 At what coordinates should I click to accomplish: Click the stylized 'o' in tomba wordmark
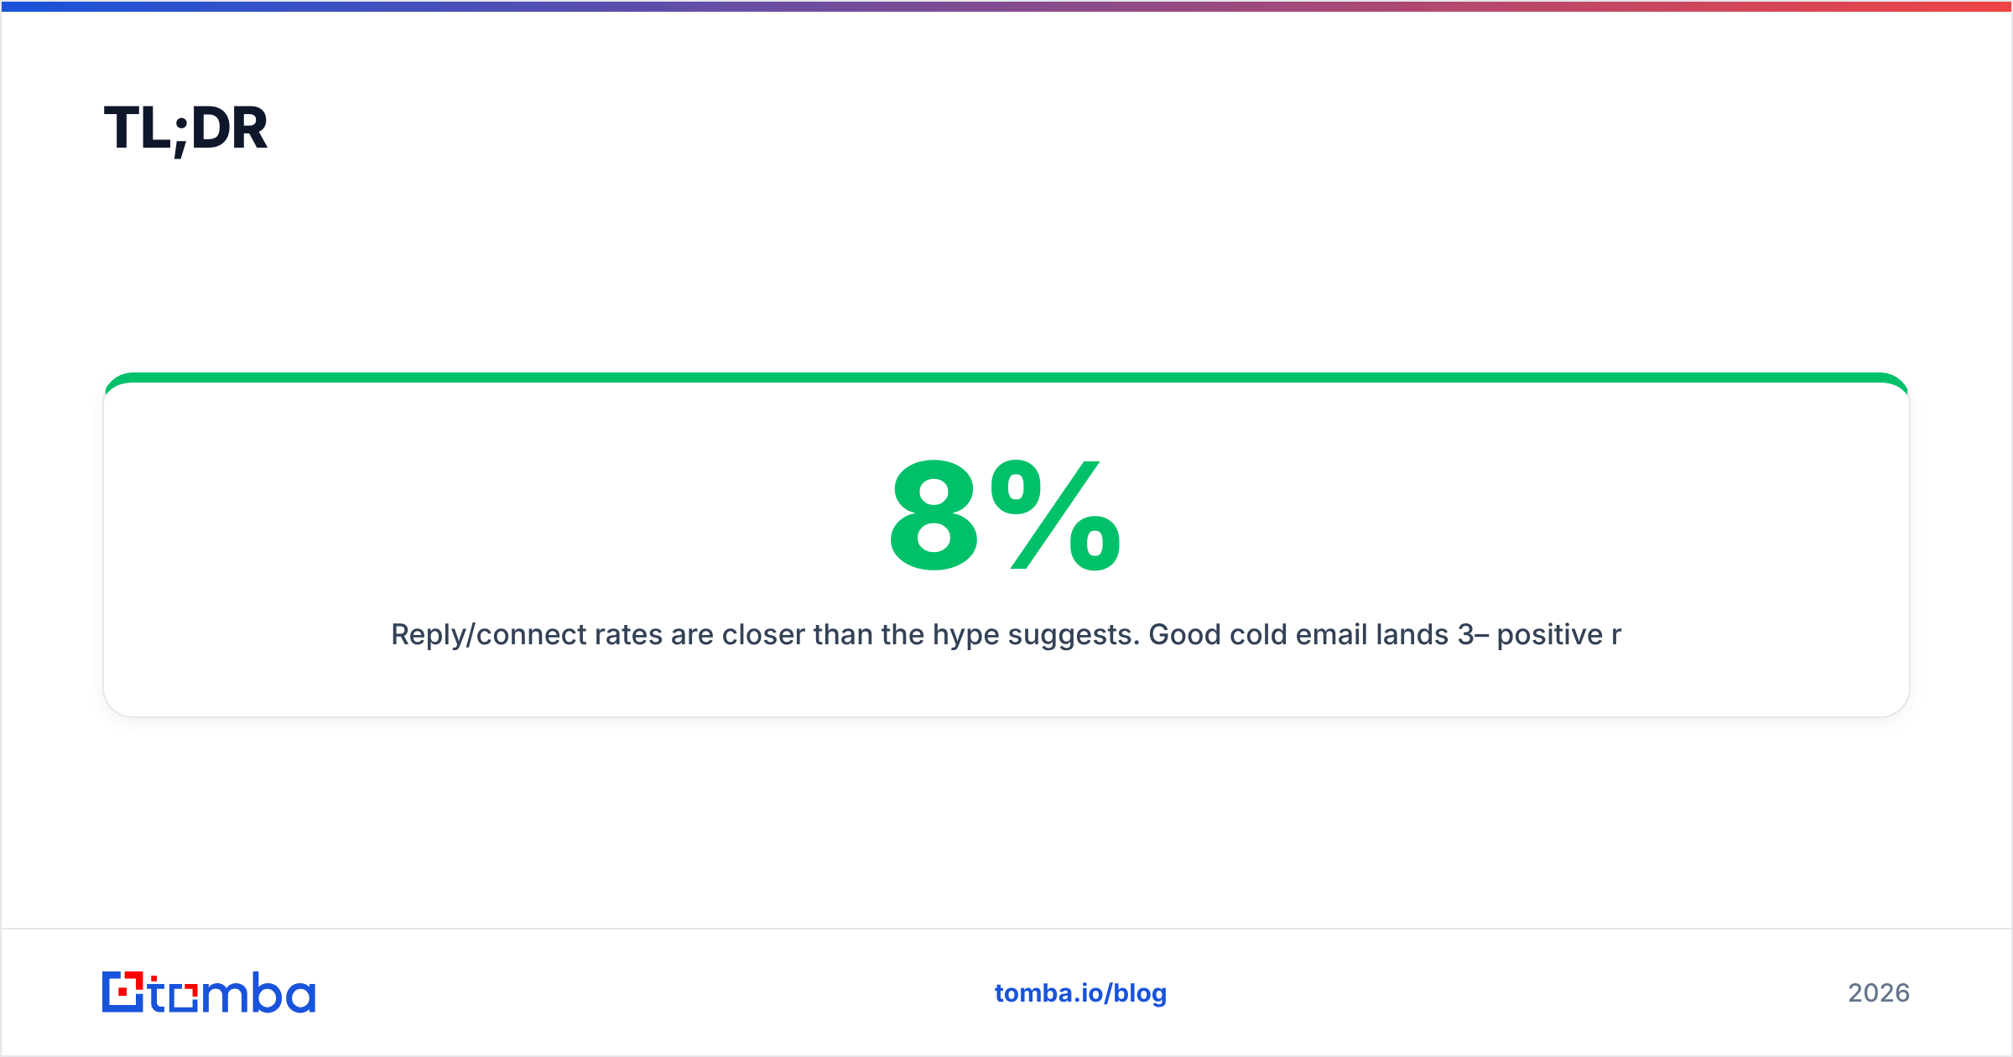coord(184,997)
